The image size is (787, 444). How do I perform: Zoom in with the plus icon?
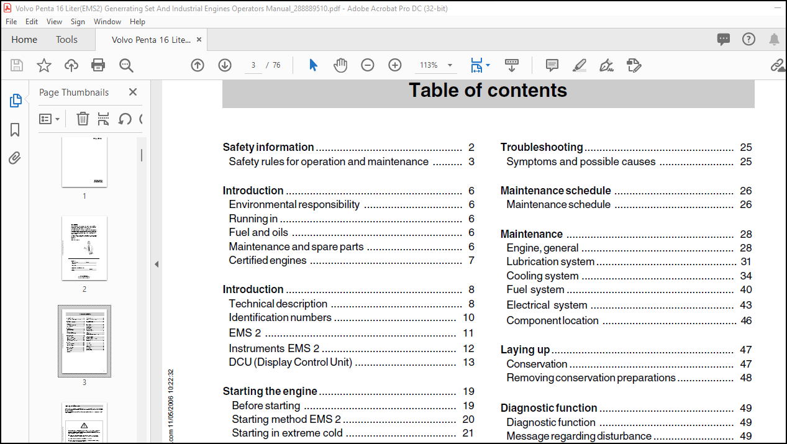tap(395, 65)
